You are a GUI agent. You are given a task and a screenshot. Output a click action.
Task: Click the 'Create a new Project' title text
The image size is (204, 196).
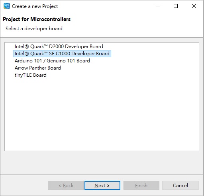[x=35, y=6]
